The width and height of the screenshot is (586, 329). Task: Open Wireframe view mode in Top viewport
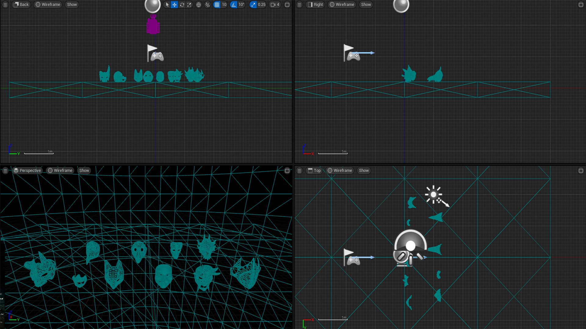[340, 171]
